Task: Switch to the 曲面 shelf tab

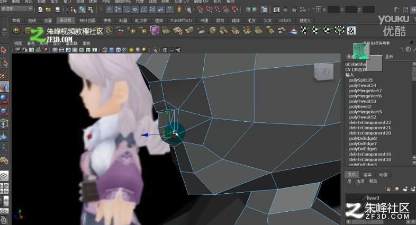Action: tap(48, 21)
